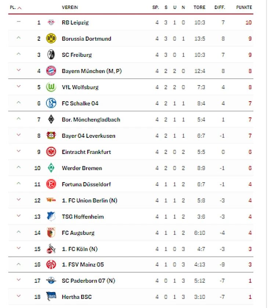
Task: Open the FC Schalke 04 crest
Action: click(x=51, y=103)
